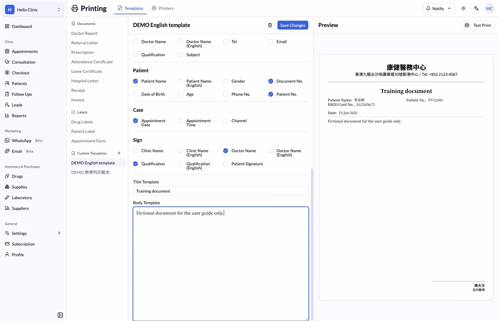The width and height of the screenshot is (499, 321).
Task: Expand the Notify dropdown
Action: pyautogui.click(x=439, y=8)
